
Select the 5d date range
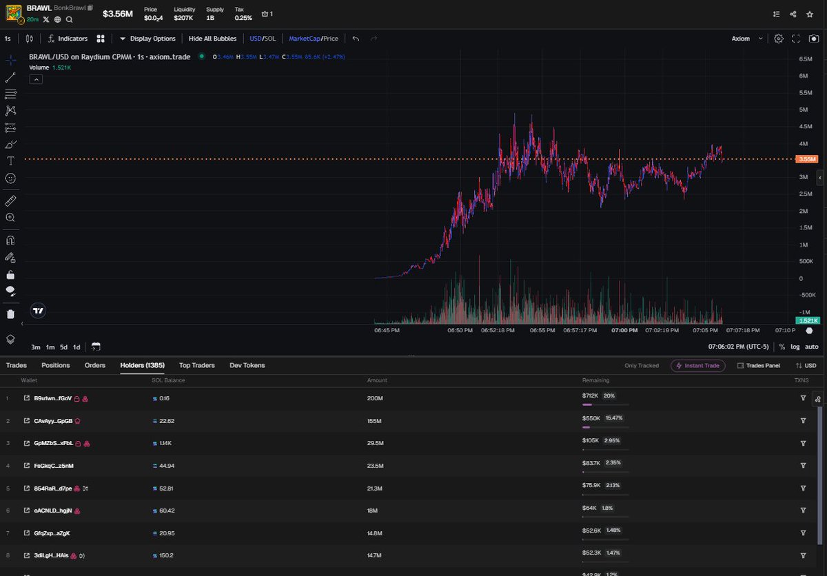(63, 347)
